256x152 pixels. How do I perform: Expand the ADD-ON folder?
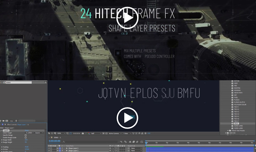tap(226, 133)
